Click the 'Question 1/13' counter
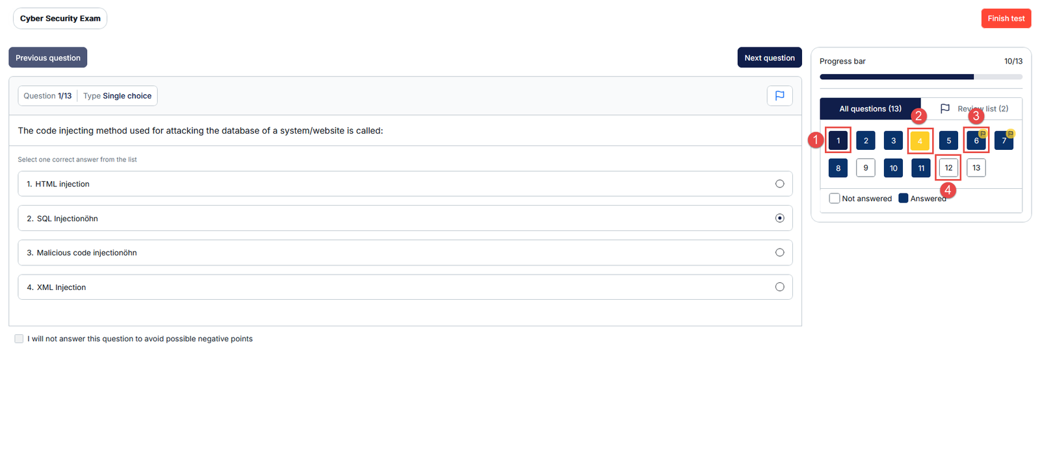The width and height of the screenshot is (1040, 475). click(47, 96)
